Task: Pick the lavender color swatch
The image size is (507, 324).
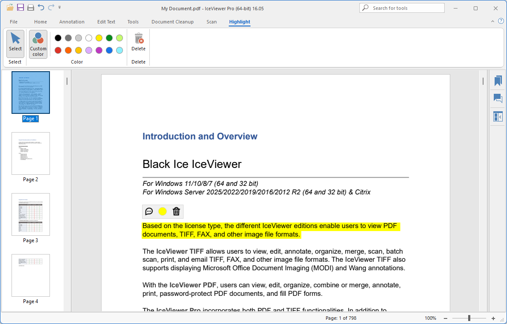Action: click(89, 50)
